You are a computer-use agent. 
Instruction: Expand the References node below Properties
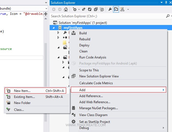(58, 38)
